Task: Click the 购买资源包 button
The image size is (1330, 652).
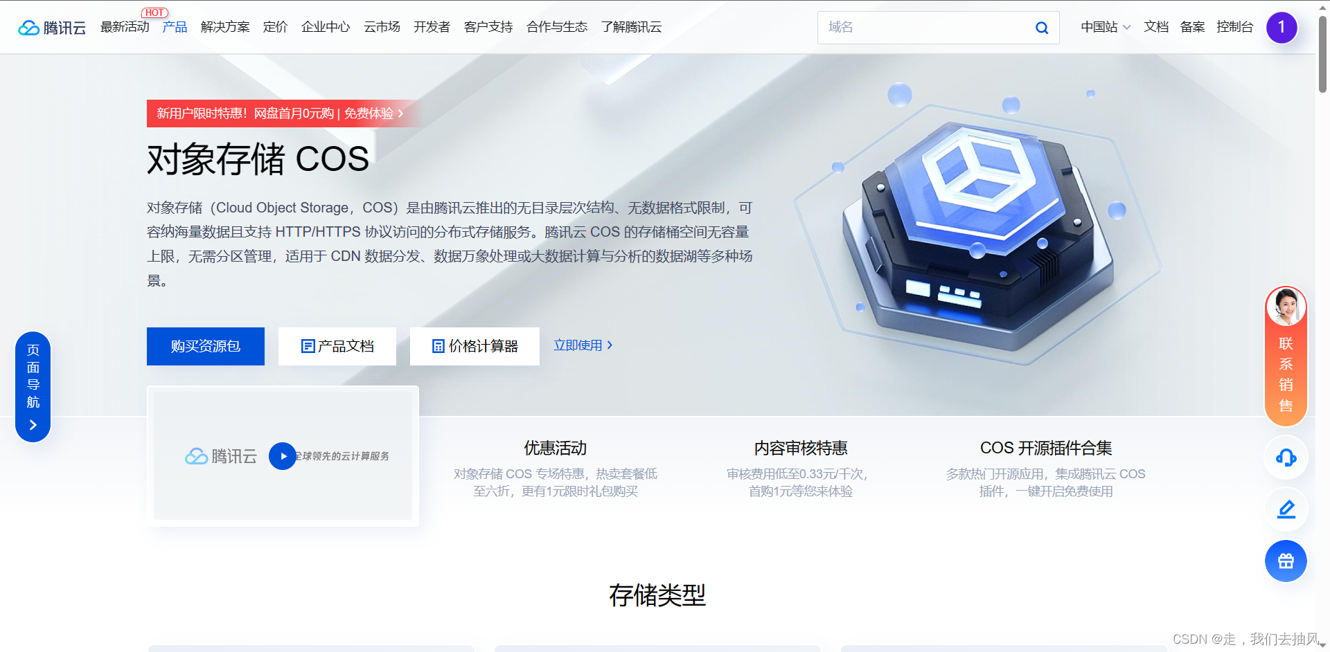Action: (x=205, y=346)
